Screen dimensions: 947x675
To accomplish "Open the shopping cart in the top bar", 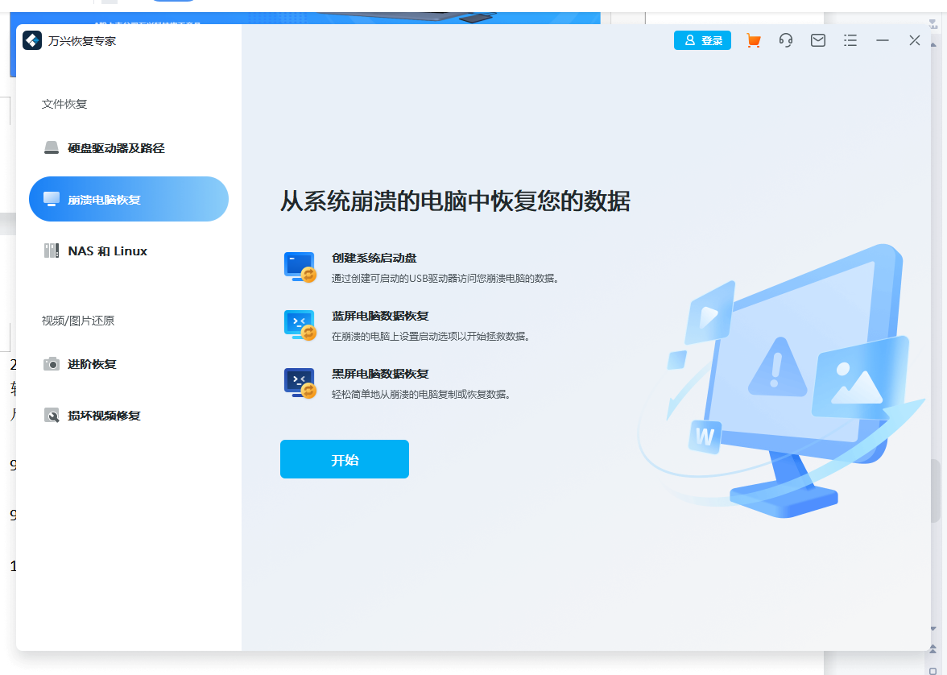I will tap(754, 40).
